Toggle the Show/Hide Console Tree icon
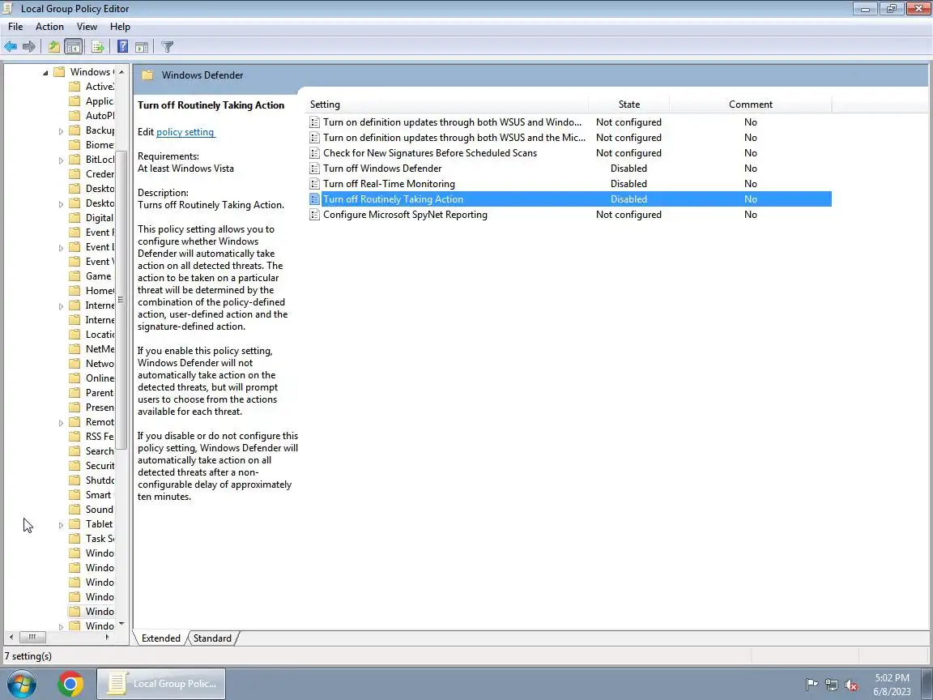The image size is (933, 700). [x=73, y=46]
